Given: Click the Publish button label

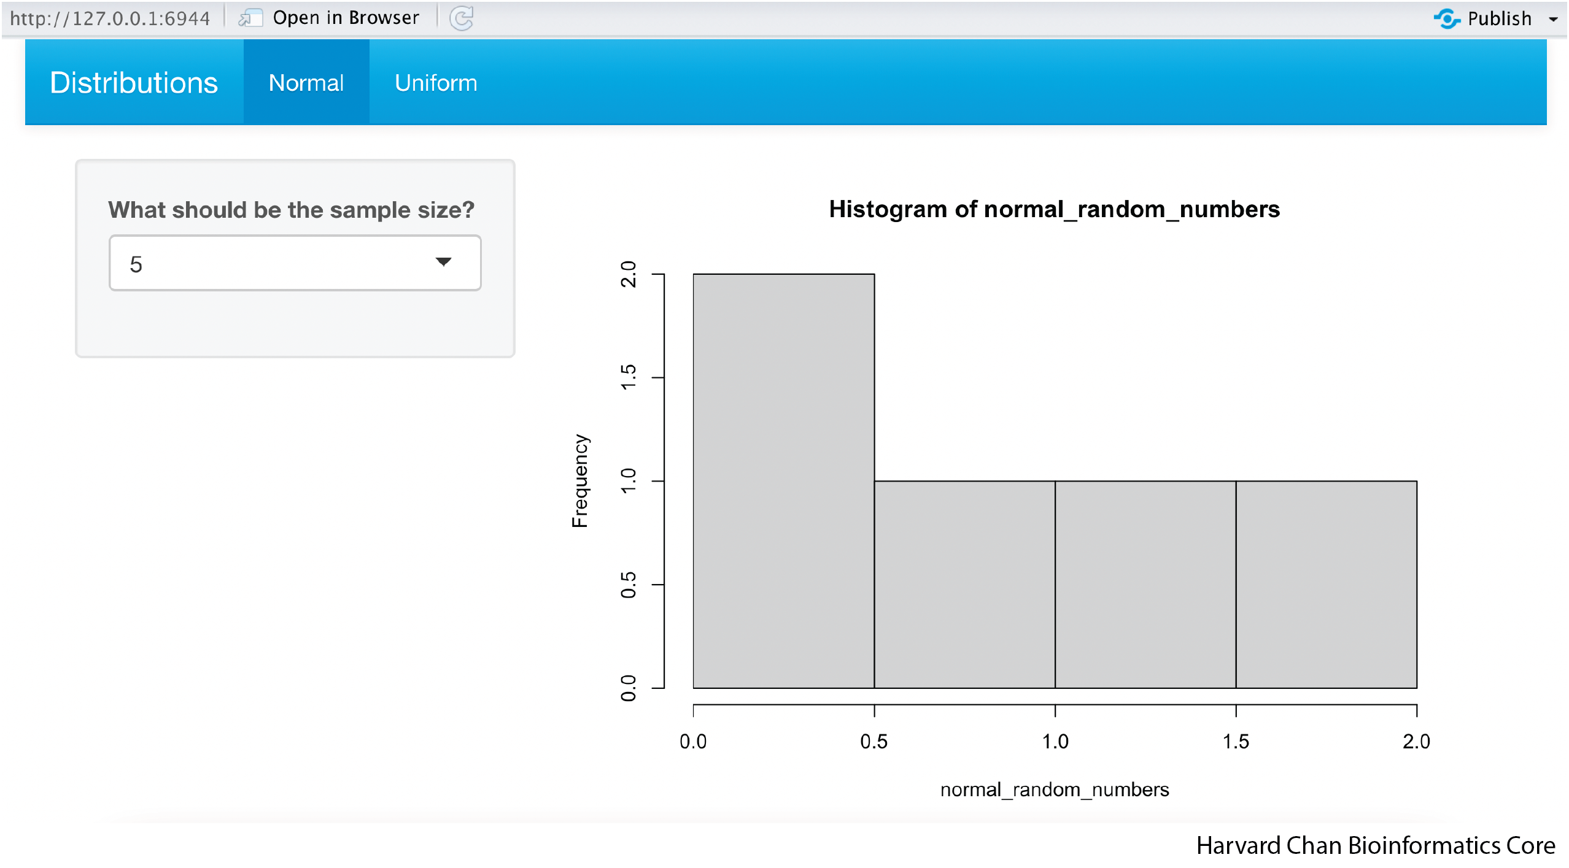Looking at the screenshot, I should 1499,18.
